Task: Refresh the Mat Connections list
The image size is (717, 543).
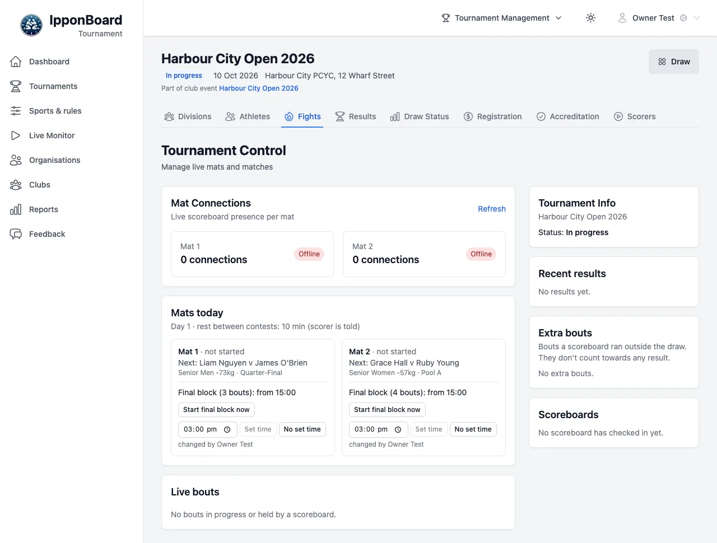Action: pos(492,209)
